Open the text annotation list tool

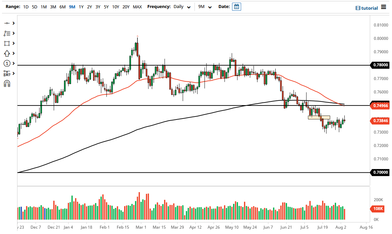[7, 33]
